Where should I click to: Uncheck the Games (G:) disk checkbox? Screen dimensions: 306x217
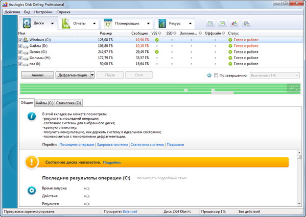point(20,52)
